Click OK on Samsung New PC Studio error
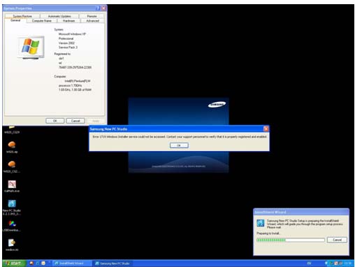 pyautogui.click(x=179, y=145)
